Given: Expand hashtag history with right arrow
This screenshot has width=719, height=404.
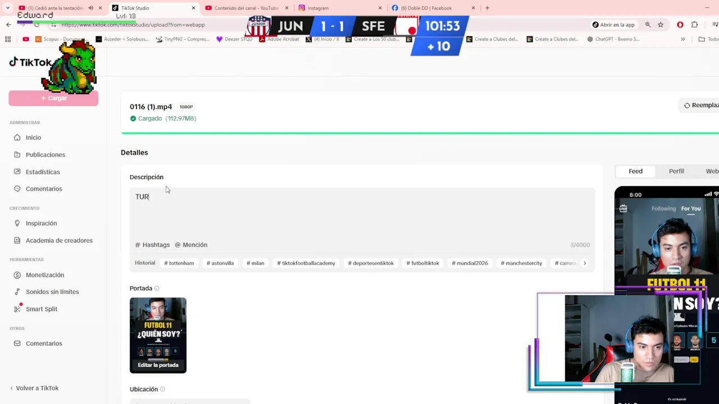Looking at the screenshot, I should click(584, 263).
